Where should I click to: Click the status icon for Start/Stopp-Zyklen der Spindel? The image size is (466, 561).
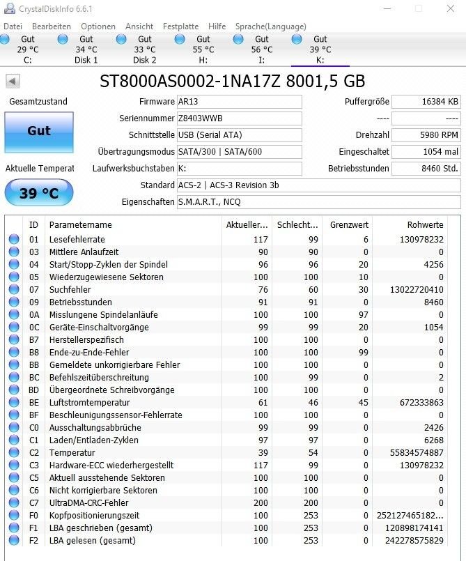[x=14, y=264]
